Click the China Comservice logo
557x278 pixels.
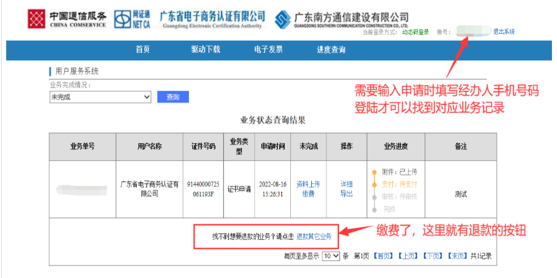coord(37,19)
